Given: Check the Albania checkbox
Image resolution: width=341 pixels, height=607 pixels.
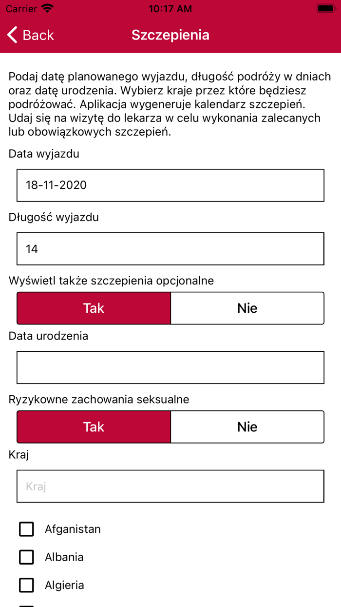Looking at the screenshot, I should [26, 557].
